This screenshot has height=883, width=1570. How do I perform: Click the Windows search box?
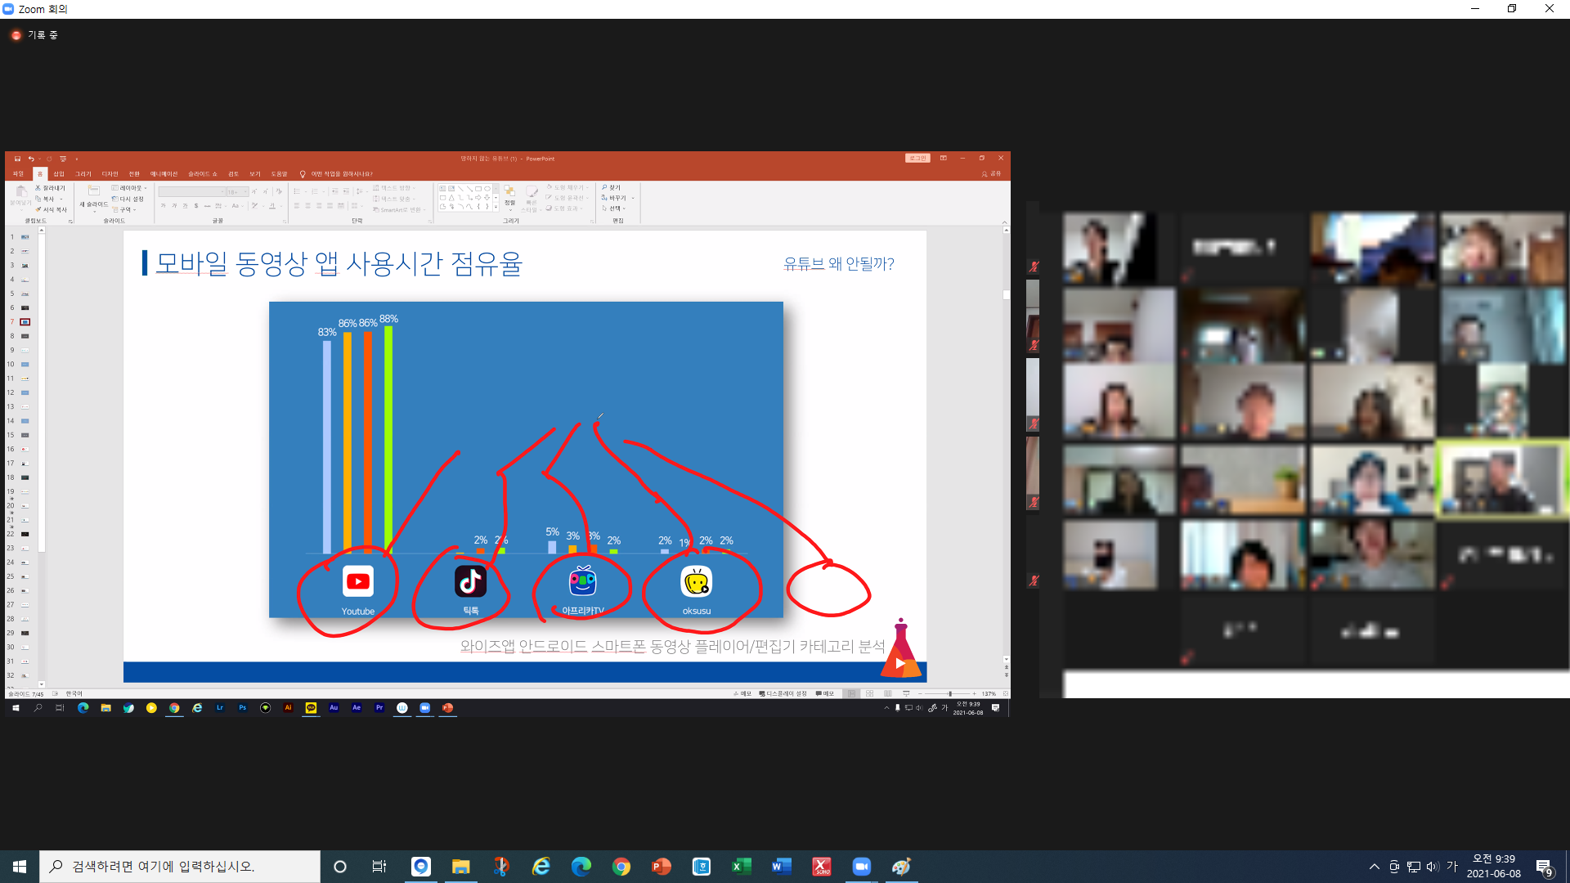coord(180,867)
